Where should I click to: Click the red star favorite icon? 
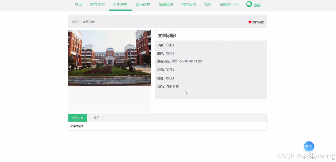pos(250,21)
